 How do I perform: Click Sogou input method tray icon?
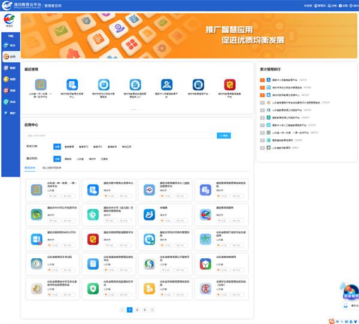331,322
